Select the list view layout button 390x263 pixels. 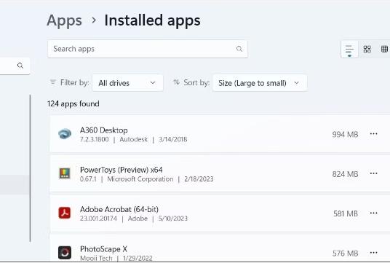tap(349, 50)
